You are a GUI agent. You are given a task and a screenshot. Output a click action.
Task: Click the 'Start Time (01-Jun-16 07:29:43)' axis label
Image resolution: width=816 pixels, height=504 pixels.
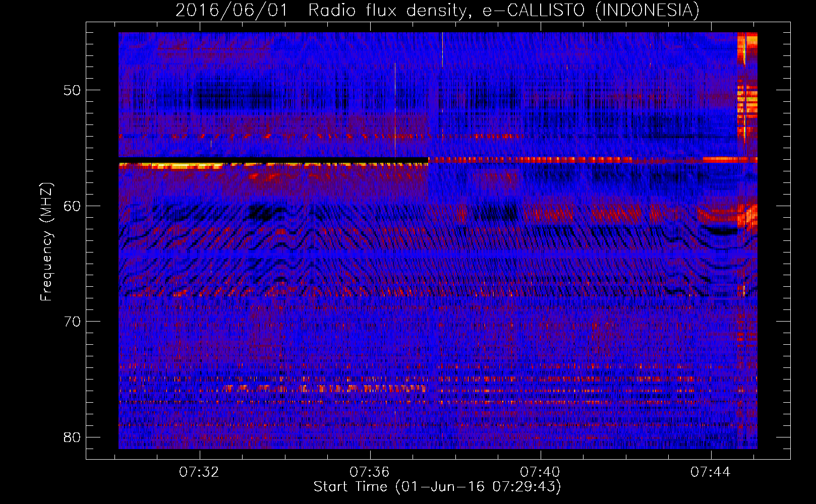click(x=437, y=487)
